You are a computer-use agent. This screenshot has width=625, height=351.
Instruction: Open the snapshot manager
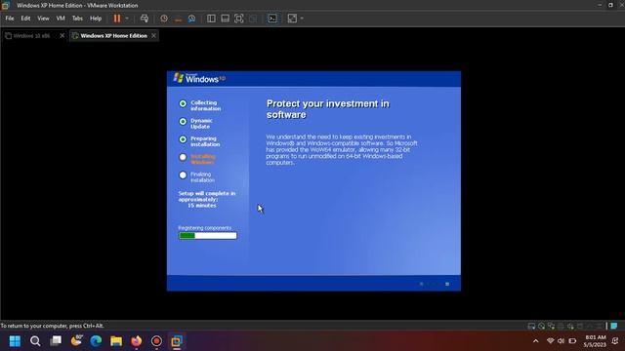tap(191, 19)
